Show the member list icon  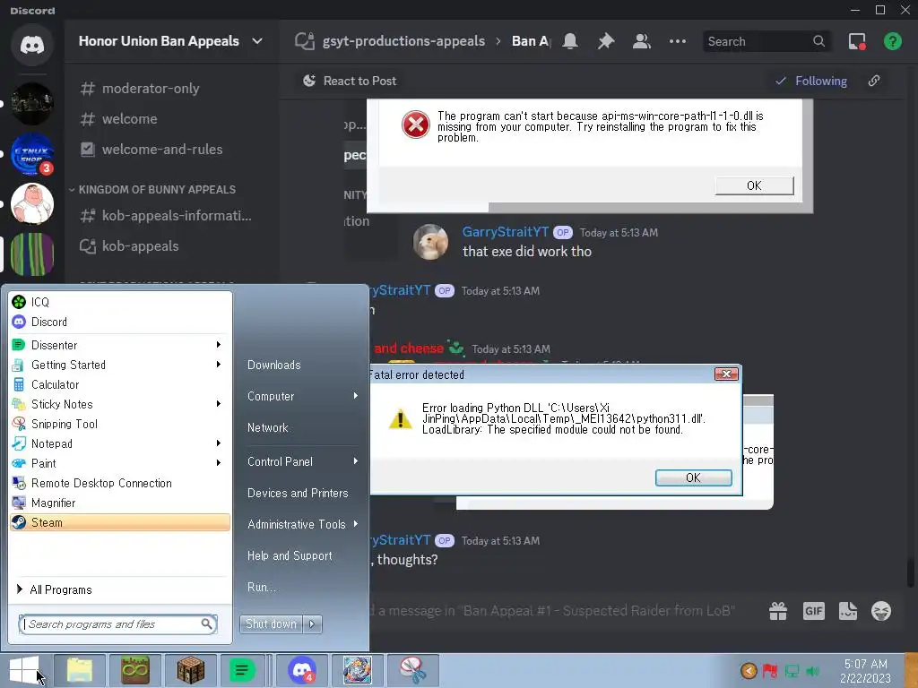click(642, 41)
